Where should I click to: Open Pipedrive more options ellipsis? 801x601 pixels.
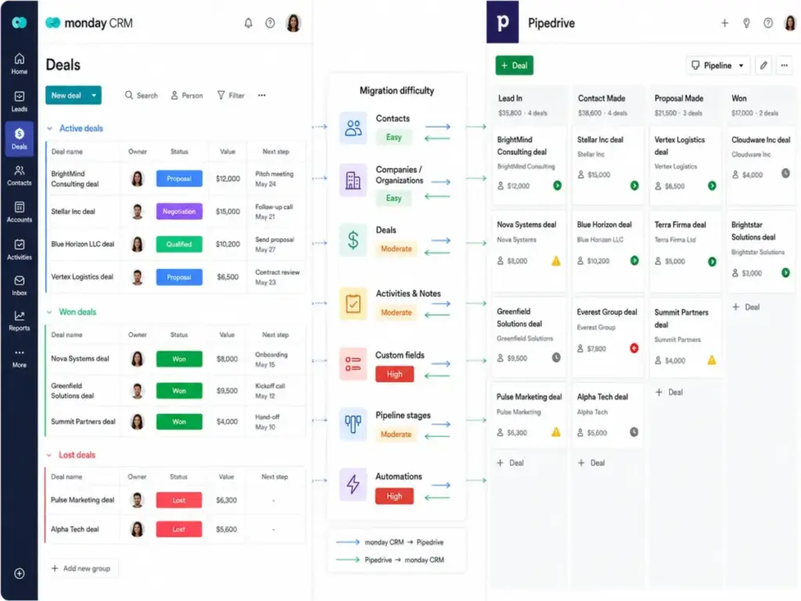click(x=784, y=66)
